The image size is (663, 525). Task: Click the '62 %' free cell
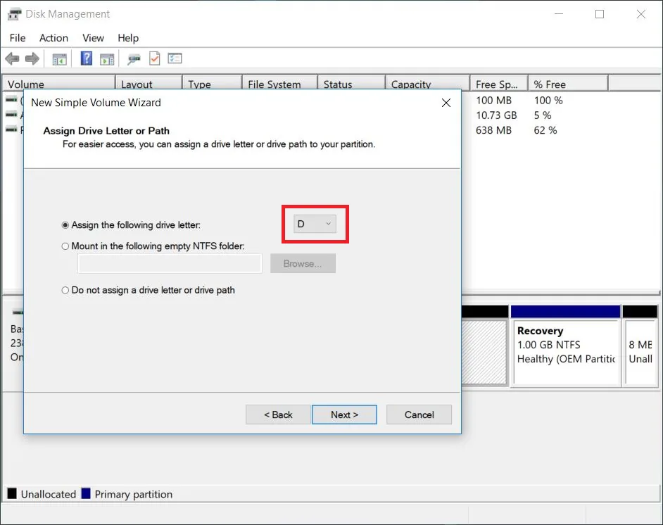pos(545,130)
